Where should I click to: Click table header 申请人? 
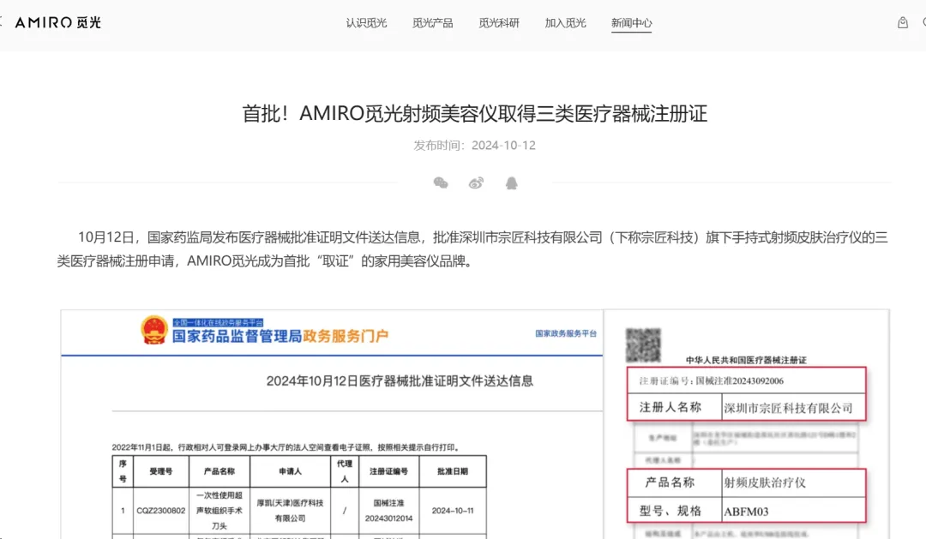[x=290, y=471]
